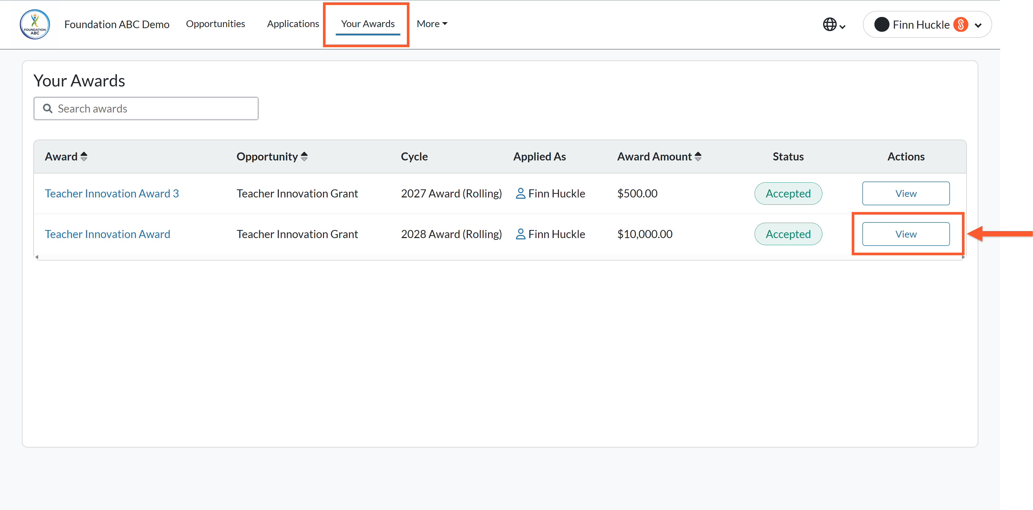Click the table's horizontal scrollbar right arrow

[x=963, y=257]
